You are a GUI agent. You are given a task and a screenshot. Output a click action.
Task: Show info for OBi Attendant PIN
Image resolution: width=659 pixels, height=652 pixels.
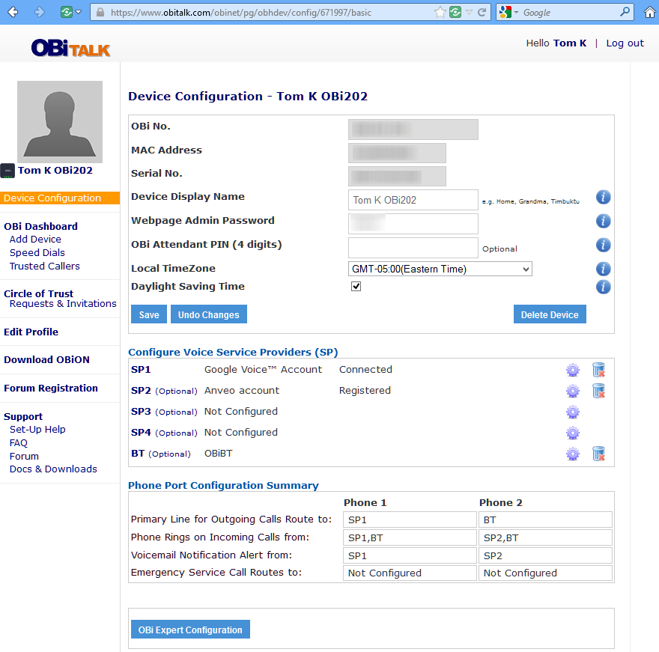click(604, 246)
